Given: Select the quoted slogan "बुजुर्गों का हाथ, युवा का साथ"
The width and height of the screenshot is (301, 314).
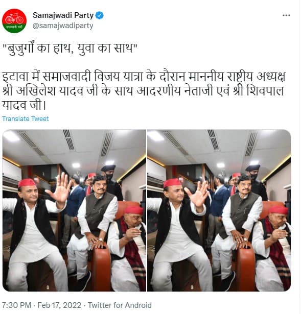Looking at the screenshot, I should coord(70,47).
